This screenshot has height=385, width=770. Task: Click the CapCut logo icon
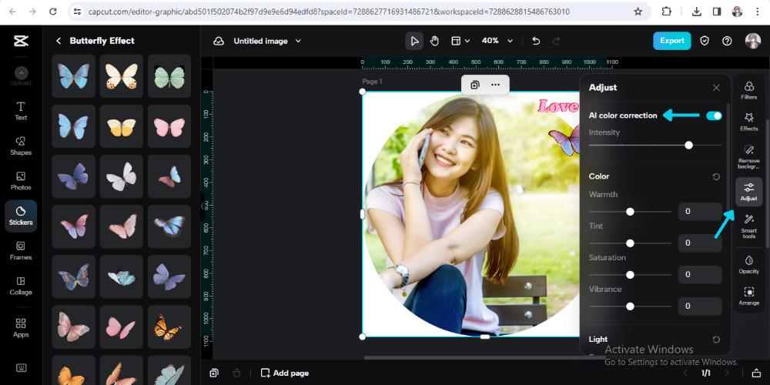point(21,41)
